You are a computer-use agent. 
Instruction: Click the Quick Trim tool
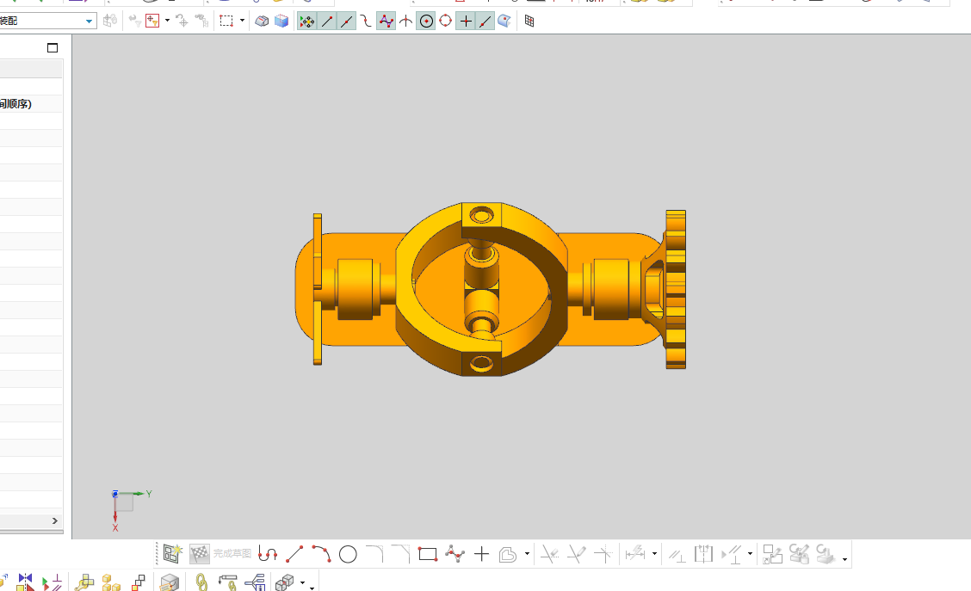(x=549, y=554)
